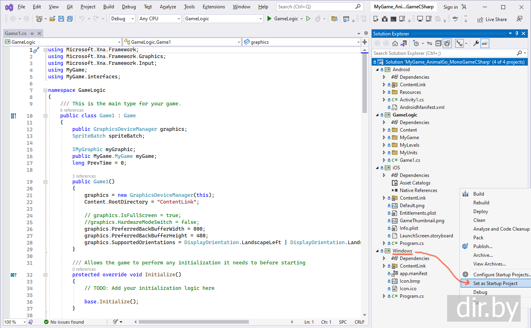The width and height of the screenshot is (531, 328).
Task: Toggle Show All Files in Solution Explorer
Action: [447, 43]
